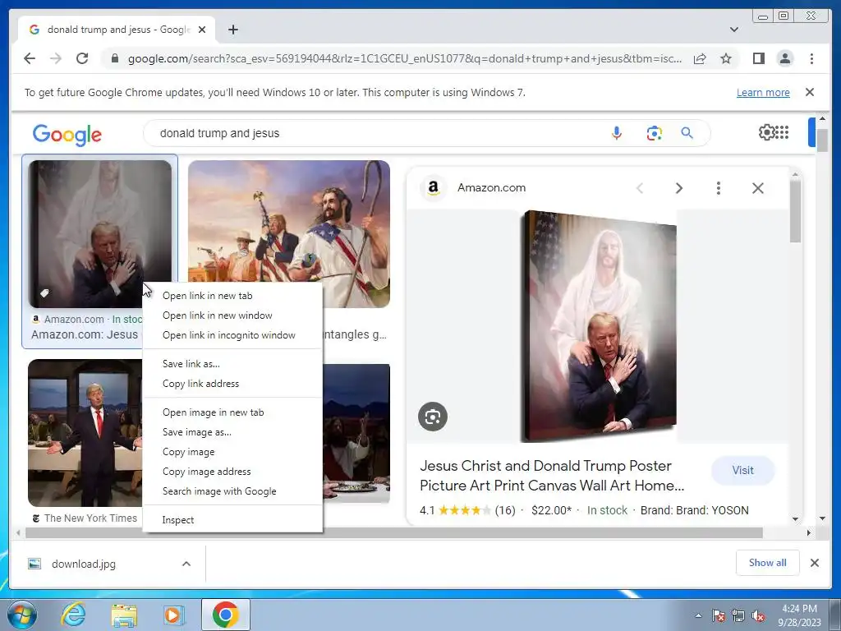Click Show all downloads button

(768, 562)
